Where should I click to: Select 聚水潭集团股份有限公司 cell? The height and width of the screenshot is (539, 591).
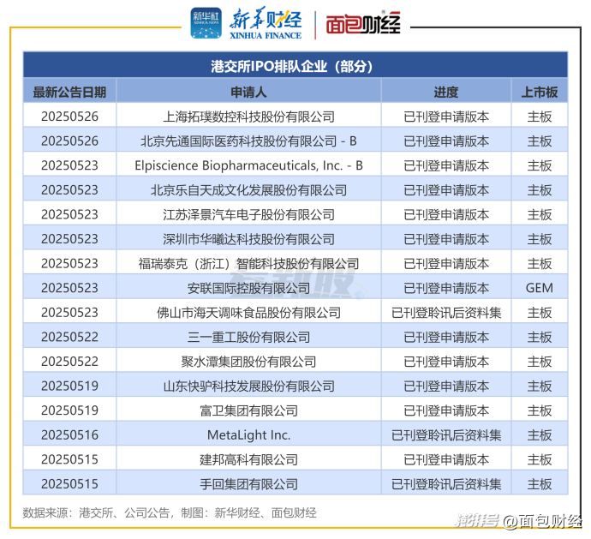[248, 362]
